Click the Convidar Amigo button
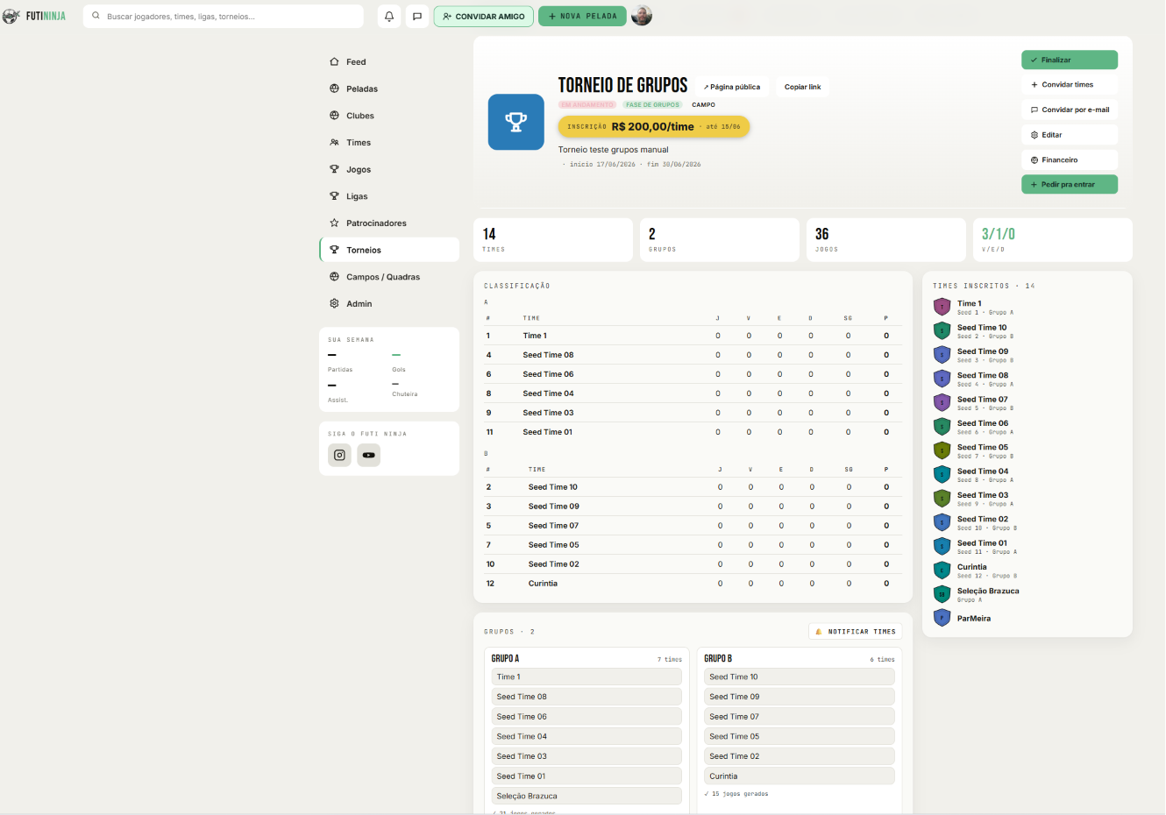Image resolution: width=1166 pixels, height=815 pixels. (x=483, y=16)
